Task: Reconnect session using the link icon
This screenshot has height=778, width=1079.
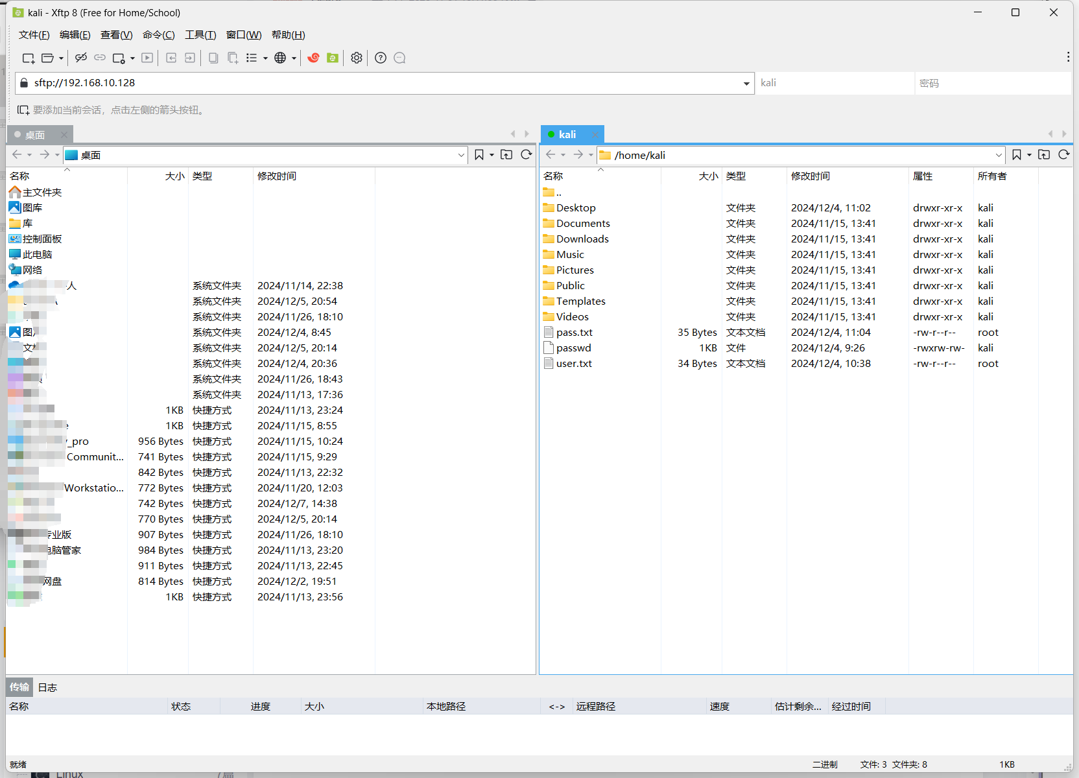Action: coord(99,58)
